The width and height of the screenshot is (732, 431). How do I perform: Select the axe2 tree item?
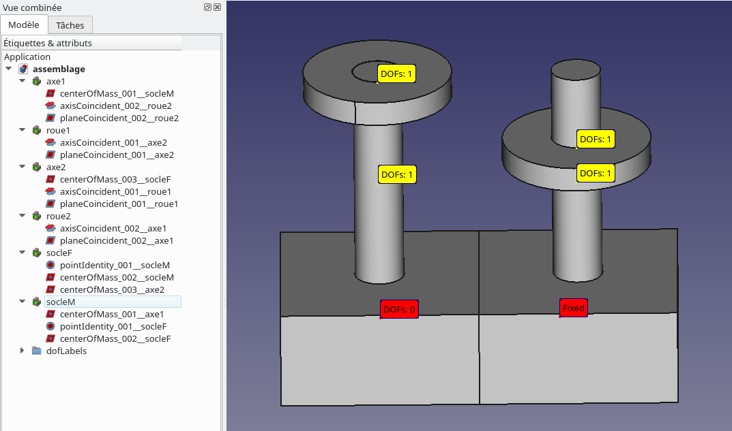click(x=56, y=167)
